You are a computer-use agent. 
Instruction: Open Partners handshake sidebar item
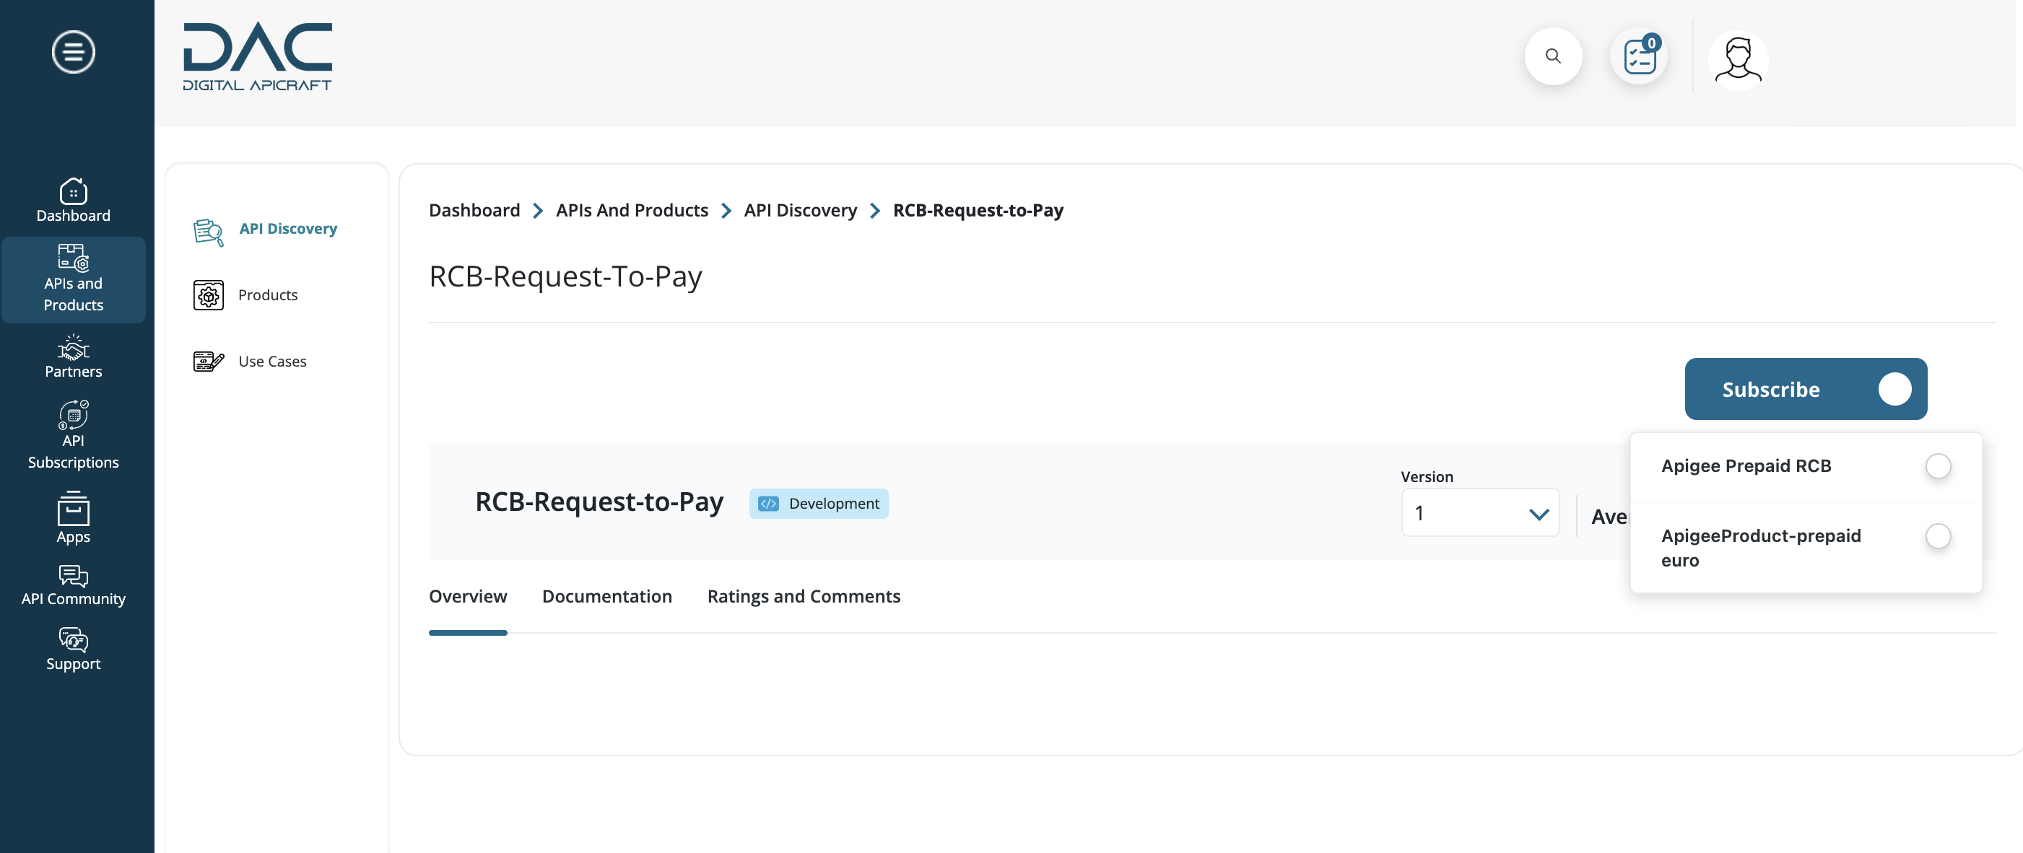tap(73, 357)
